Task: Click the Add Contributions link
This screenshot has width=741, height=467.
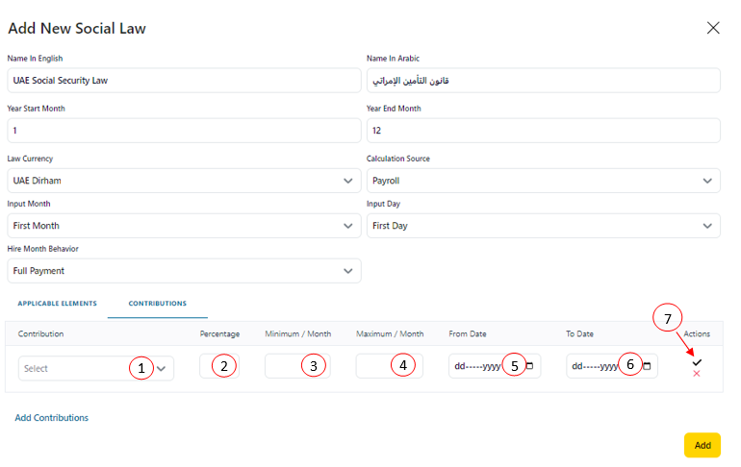Action: tap(52, 418)
